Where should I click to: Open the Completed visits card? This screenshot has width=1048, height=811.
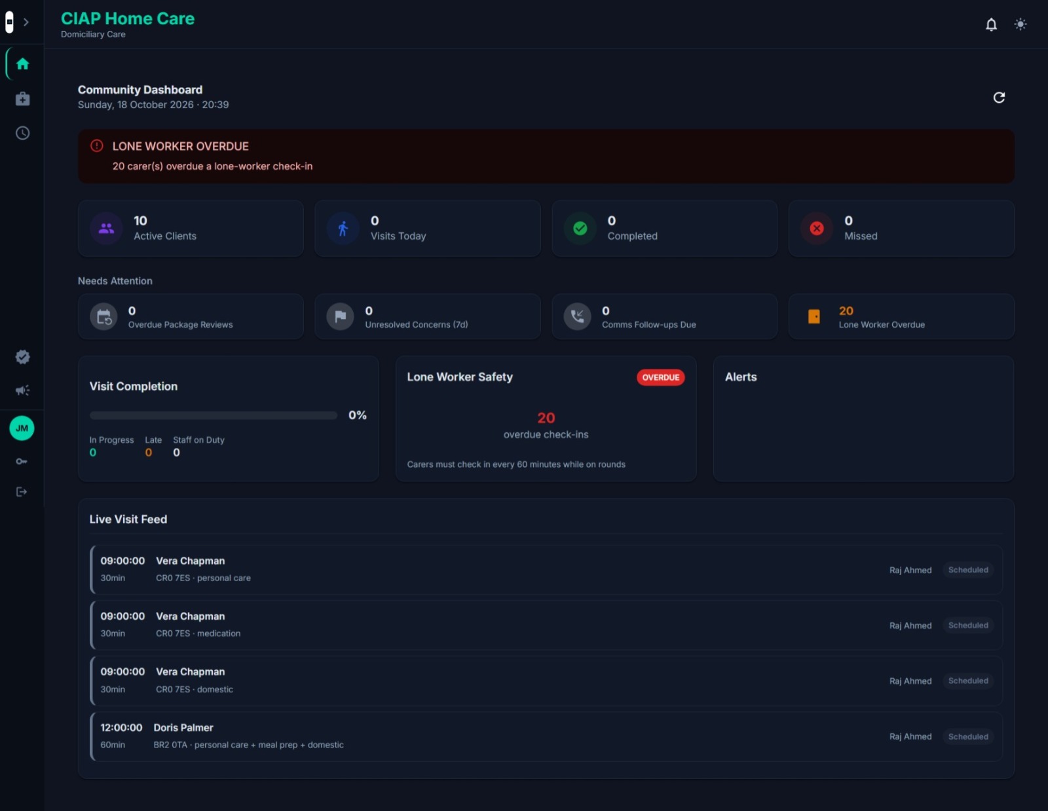coord(664,229)
